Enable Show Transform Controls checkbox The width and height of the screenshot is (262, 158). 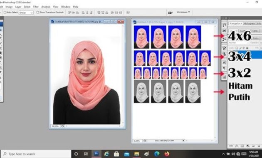tap(37, 12)
